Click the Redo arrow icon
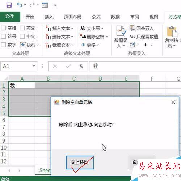The width and height of the screenshot is (181, 181). tap(32, 5)
